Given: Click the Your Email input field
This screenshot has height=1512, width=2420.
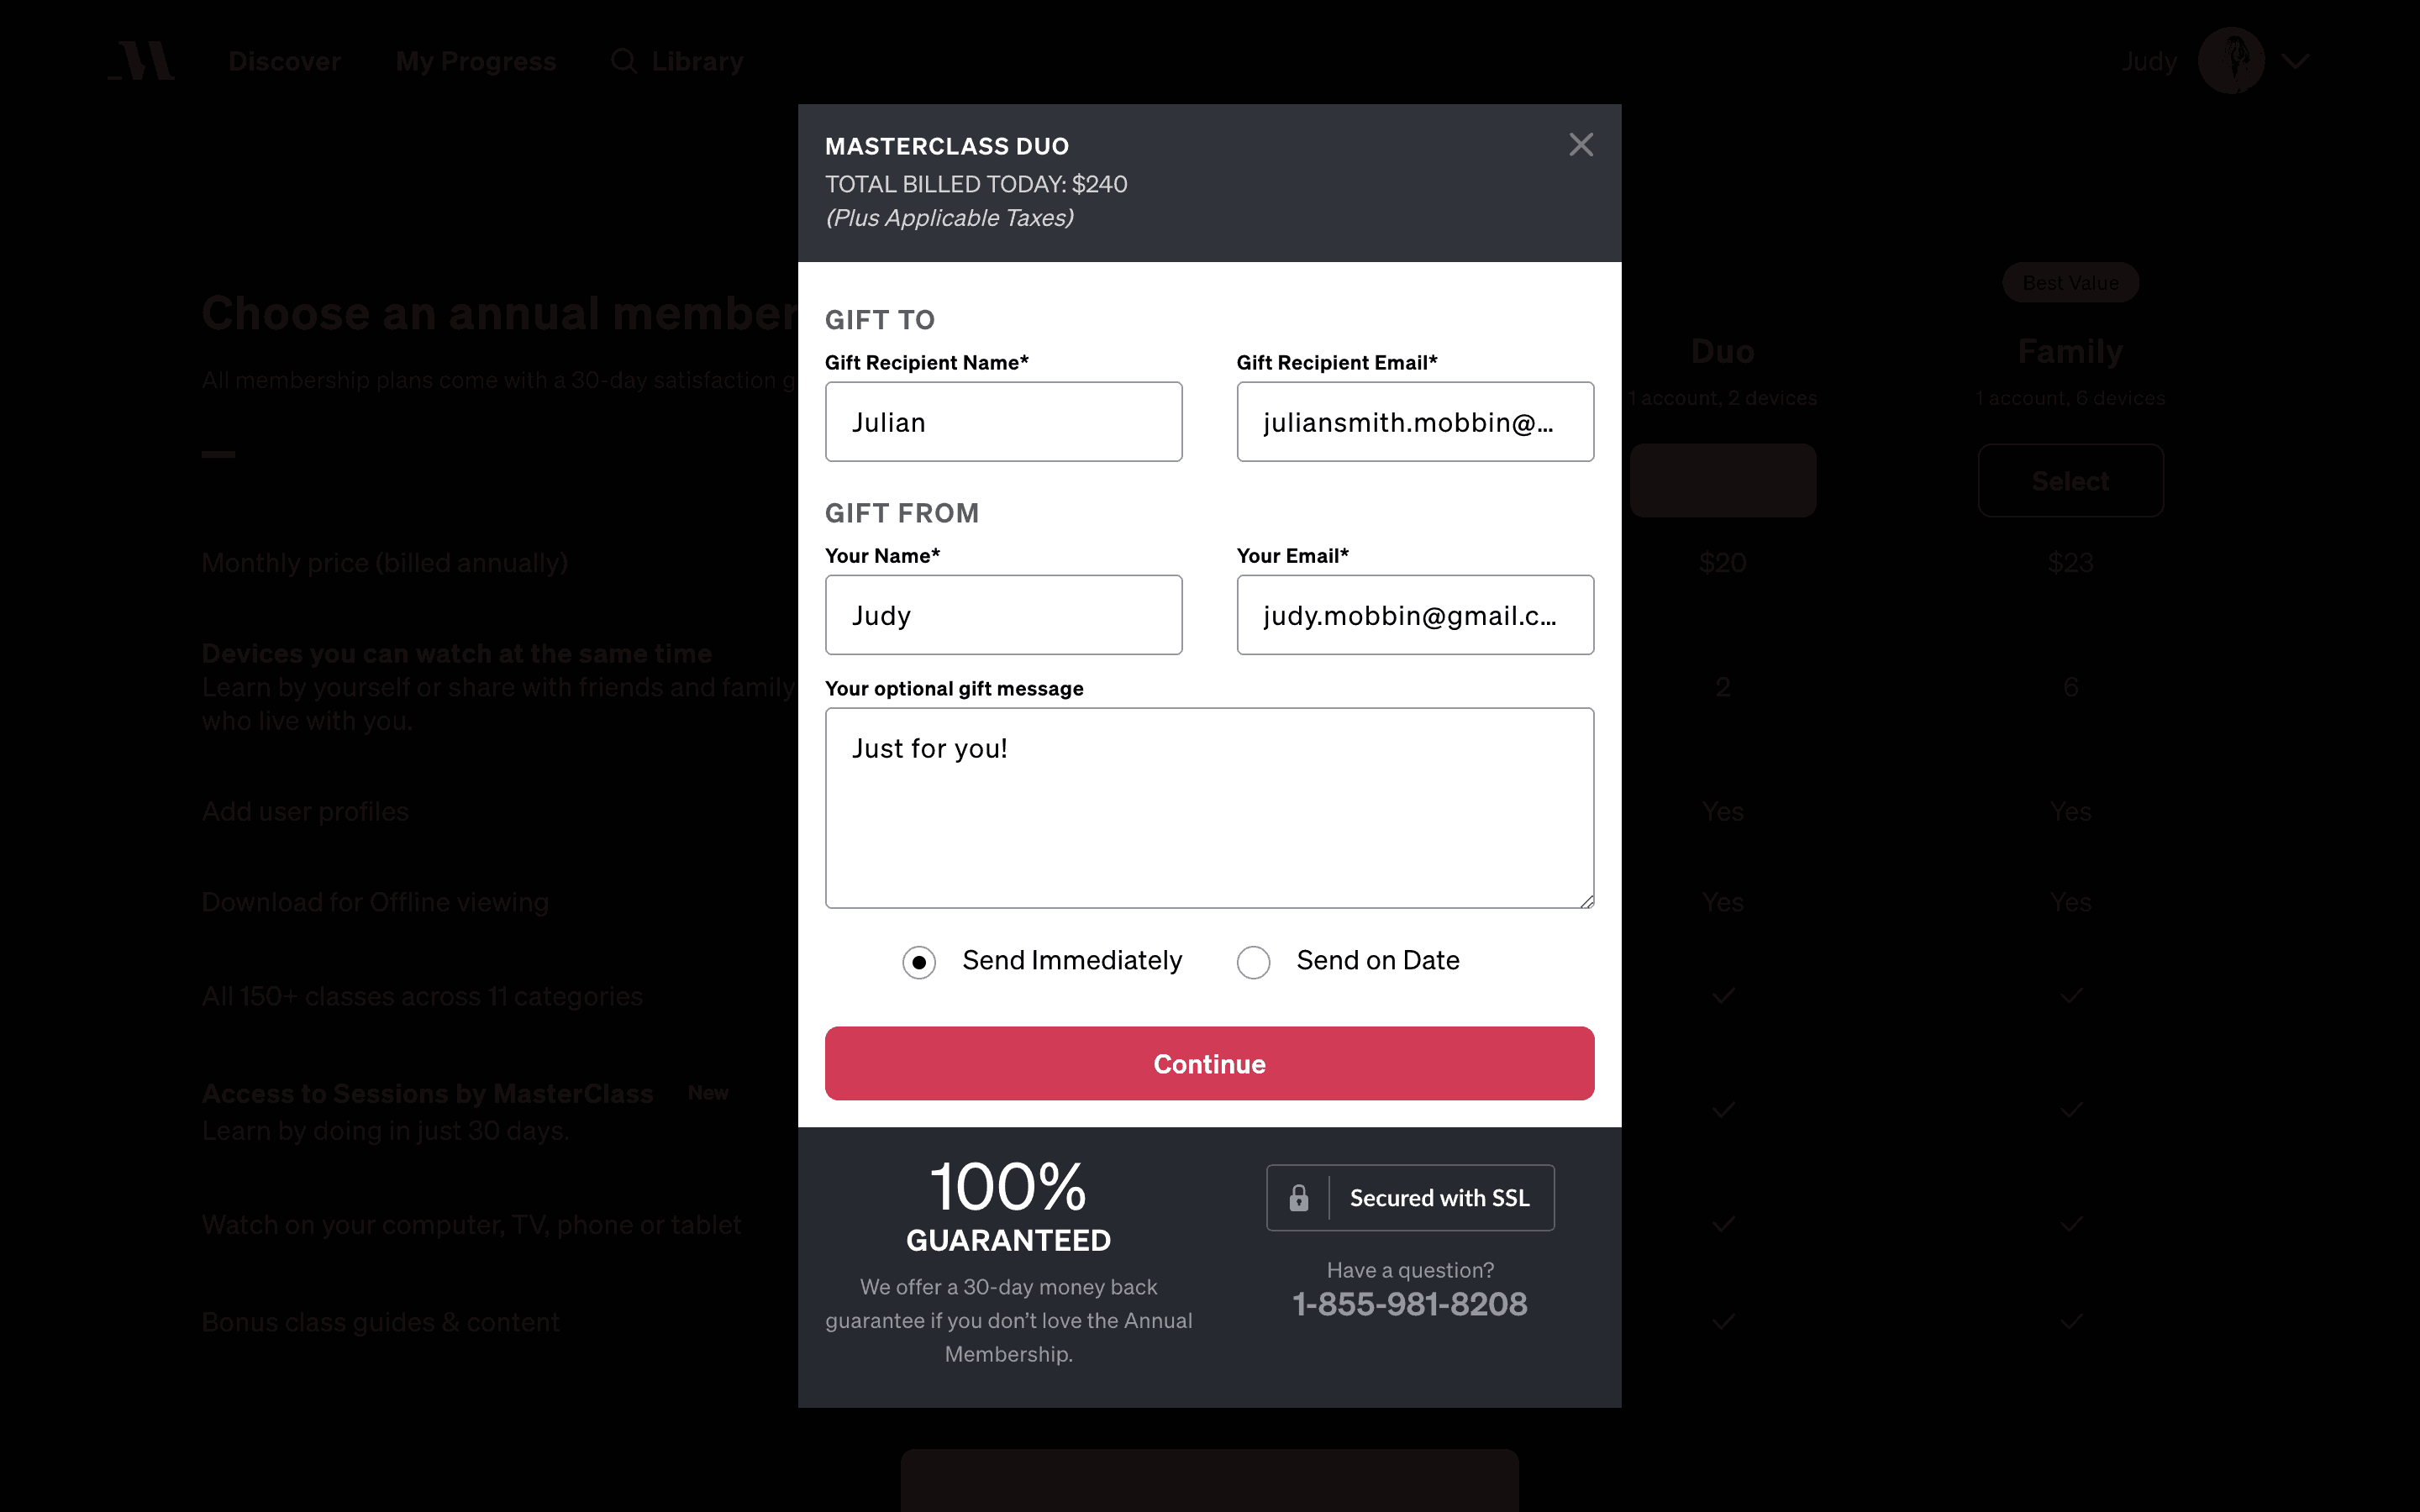Looking at the screenshot, I should click(x=1414, y=615).
